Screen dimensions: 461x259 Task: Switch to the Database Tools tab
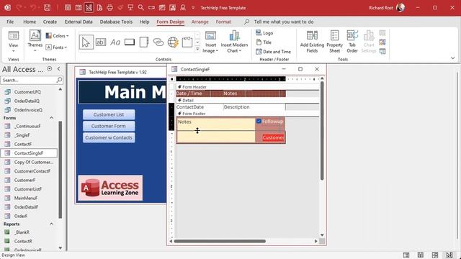pos(116,22)
